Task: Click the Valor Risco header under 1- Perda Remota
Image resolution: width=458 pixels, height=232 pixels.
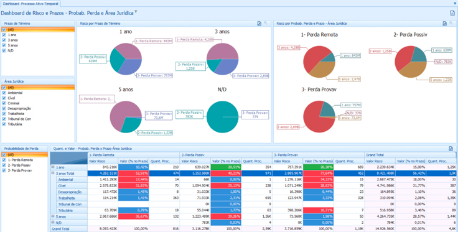Action: pyautogui.click(x=103, y=161)
